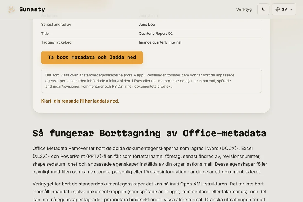Select the "Senast ändrad av" label
Viewport: 303px width, 202px height.
click(56, 24)
